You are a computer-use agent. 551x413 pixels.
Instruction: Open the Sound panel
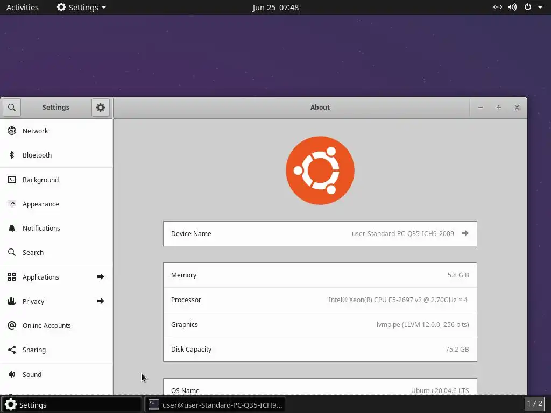[x=56, y=374]
